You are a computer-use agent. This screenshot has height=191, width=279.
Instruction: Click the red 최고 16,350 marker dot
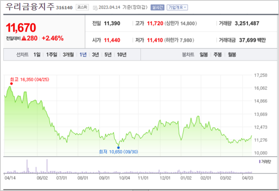(x=12, y=84)
